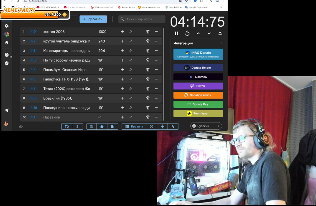Open the Wikimapia bookmark
Viewport: 316px width, 206px height.
[x=103, y=7]
